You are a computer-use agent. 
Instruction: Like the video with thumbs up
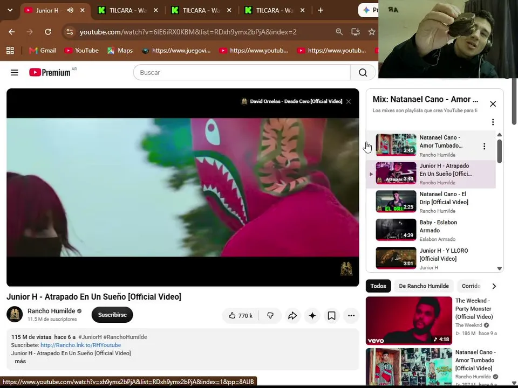point(241,316)
